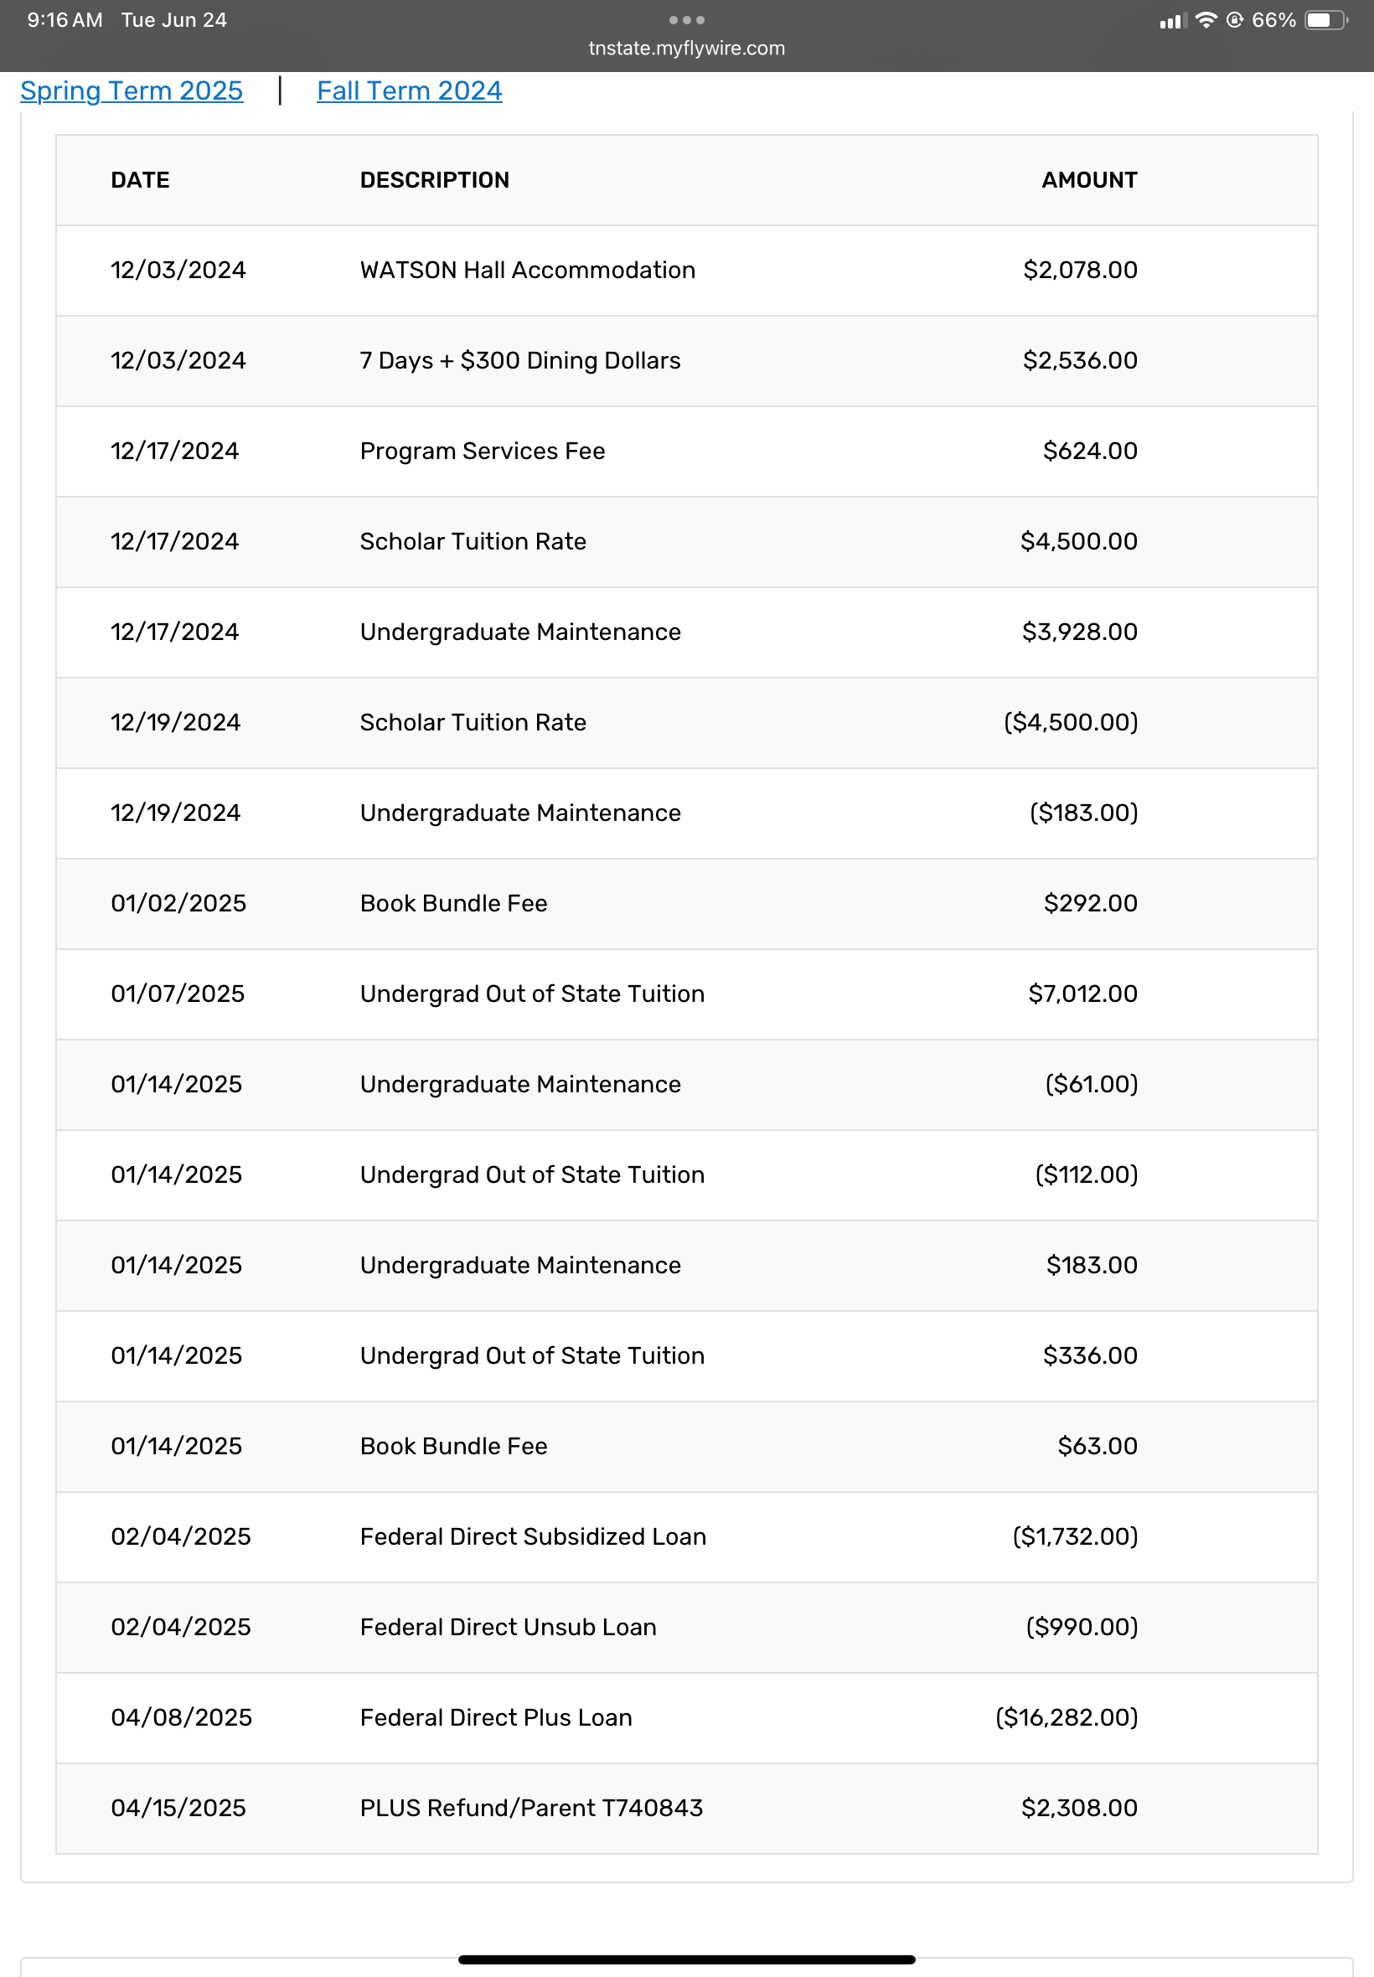
Task: Click the DATE column header
Action: (x=140, y=180)
